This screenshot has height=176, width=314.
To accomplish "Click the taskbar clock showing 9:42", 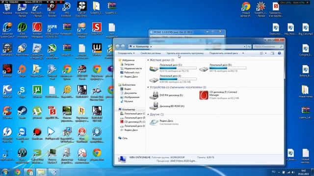I will (x=303, y=172).
